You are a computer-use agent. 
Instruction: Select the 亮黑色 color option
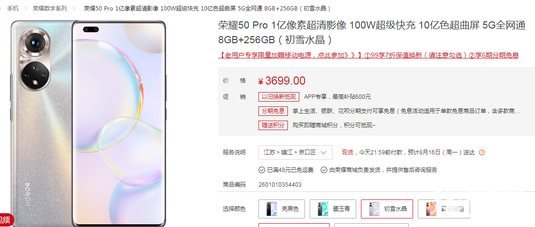point(282,209)
